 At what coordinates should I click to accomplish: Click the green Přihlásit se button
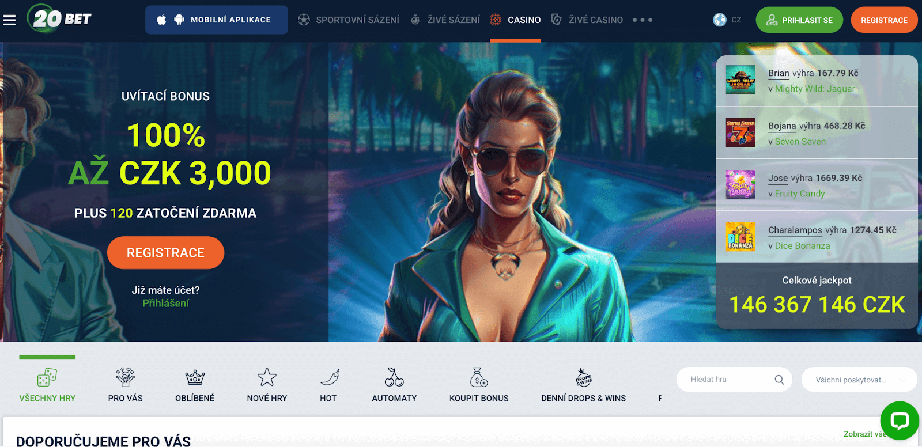[799, 20]
